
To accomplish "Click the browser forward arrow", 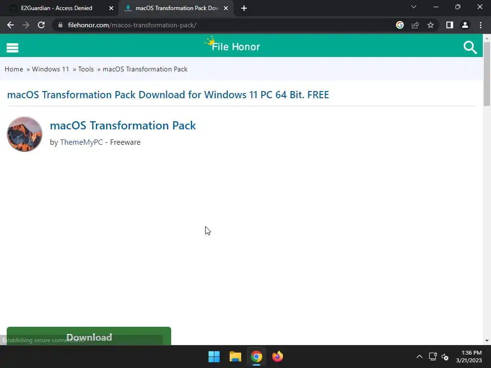I will point(26,25).
